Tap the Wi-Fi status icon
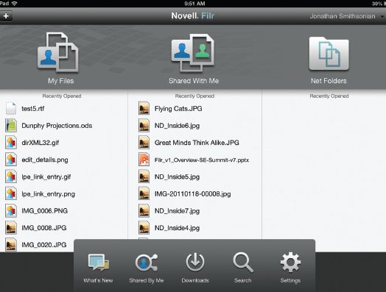 click(15, 4)
